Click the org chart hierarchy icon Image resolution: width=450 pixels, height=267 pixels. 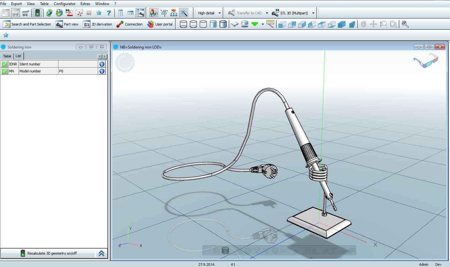pyautogui.click(x=174, y=13)
